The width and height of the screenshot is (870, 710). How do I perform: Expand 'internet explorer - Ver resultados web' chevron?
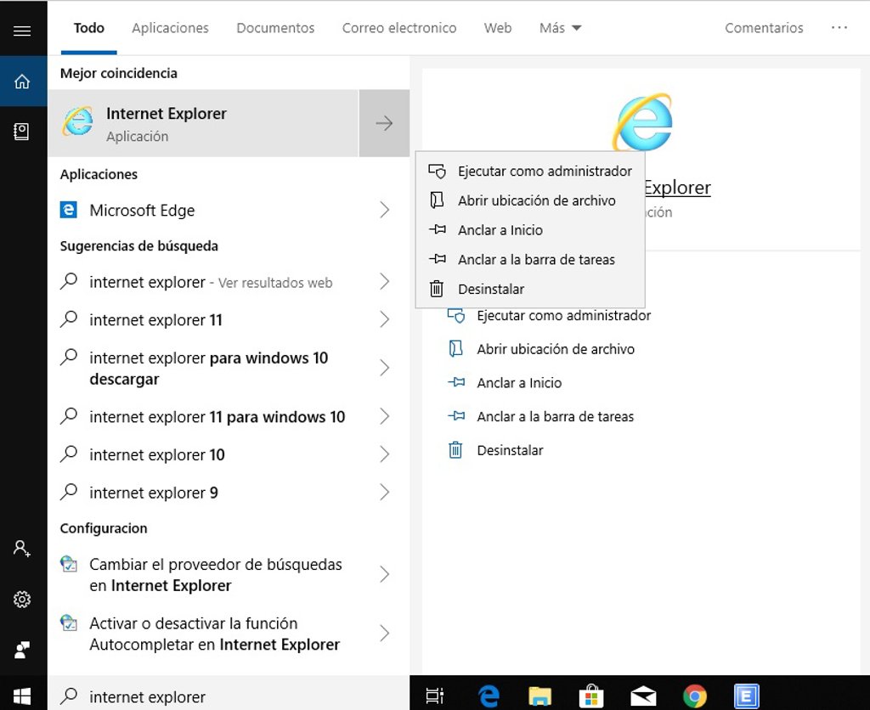click(385, 282)
